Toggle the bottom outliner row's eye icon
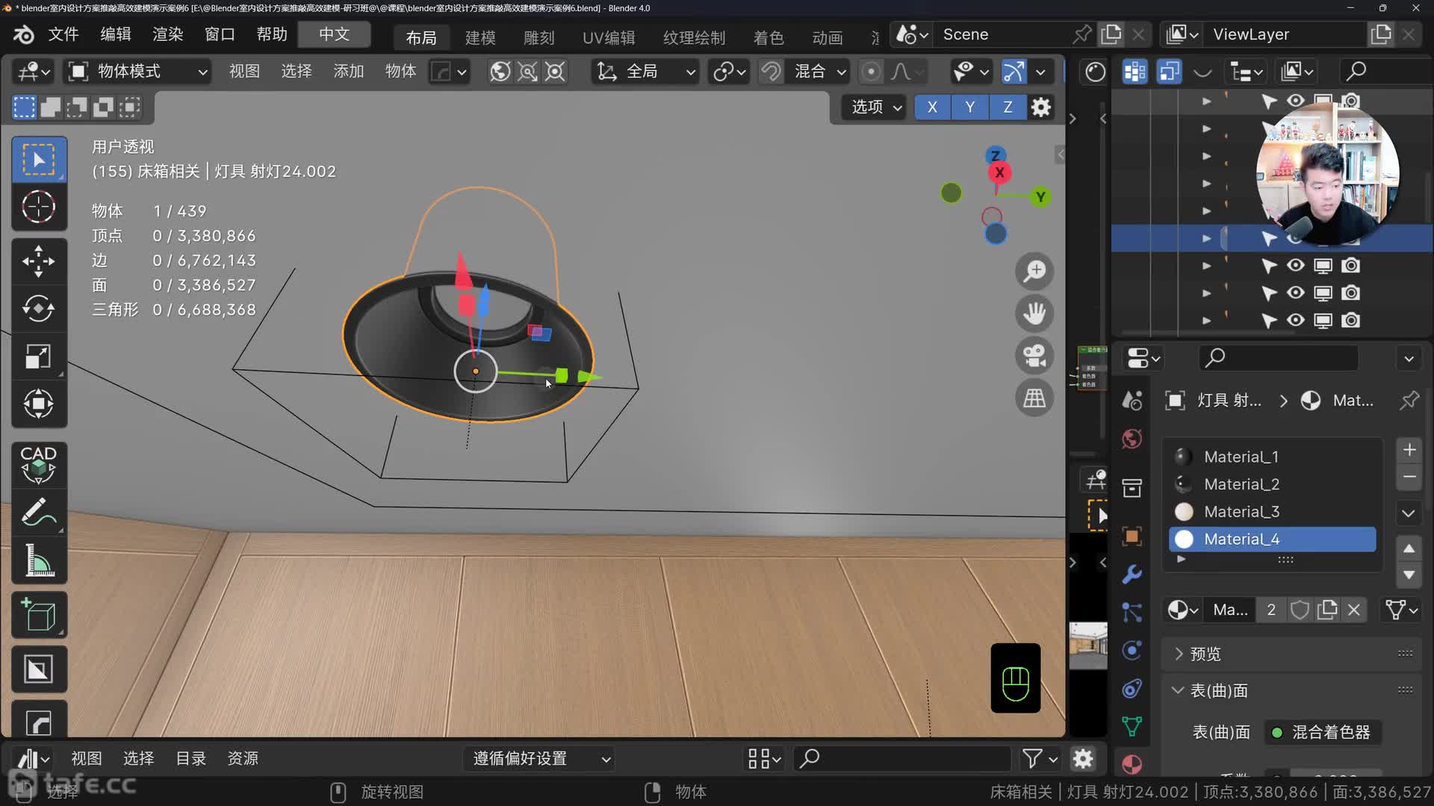1434x806 pixels. (x=1296, y=320)
